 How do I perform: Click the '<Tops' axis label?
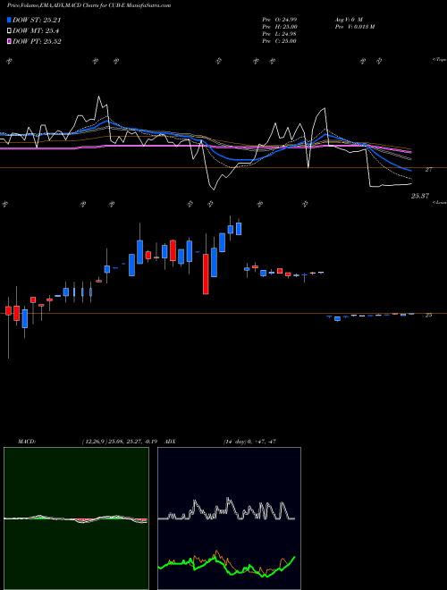click(x=439, y=60)
